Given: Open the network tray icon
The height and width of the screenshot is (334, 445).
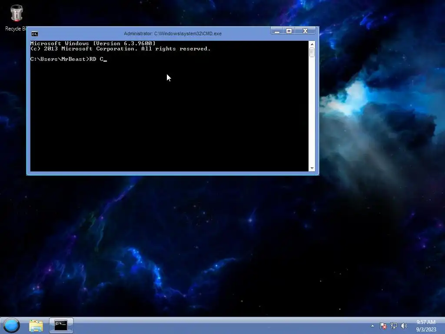Looking at the screenshot, I should (394, 326).
